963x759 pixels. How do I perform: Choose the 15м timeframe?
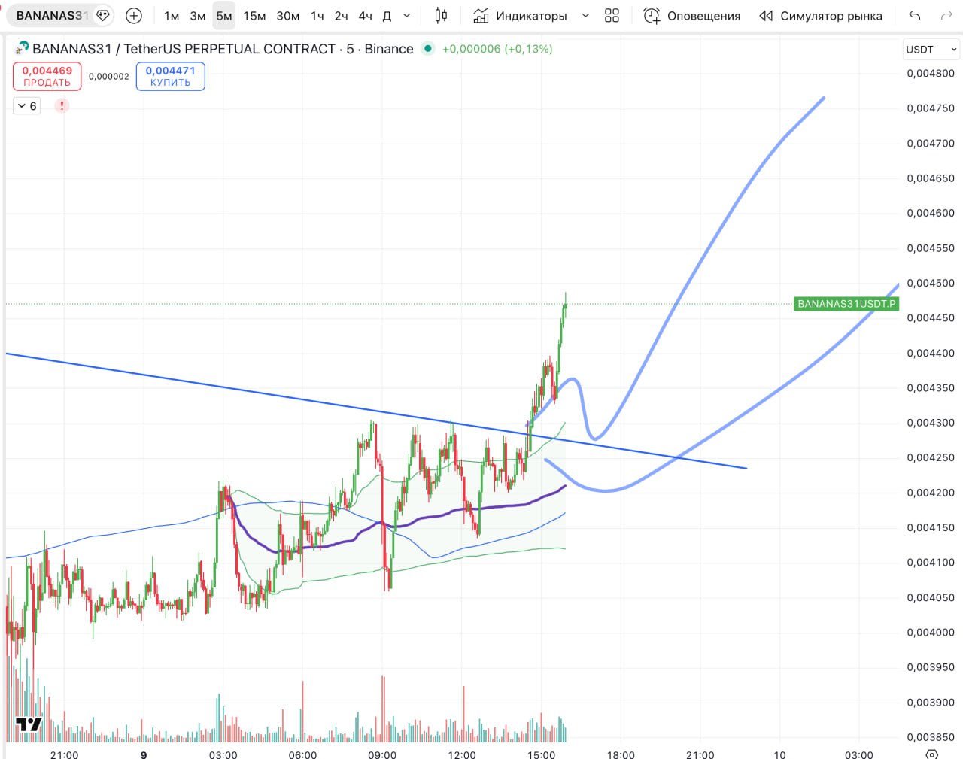pos(254,15)
